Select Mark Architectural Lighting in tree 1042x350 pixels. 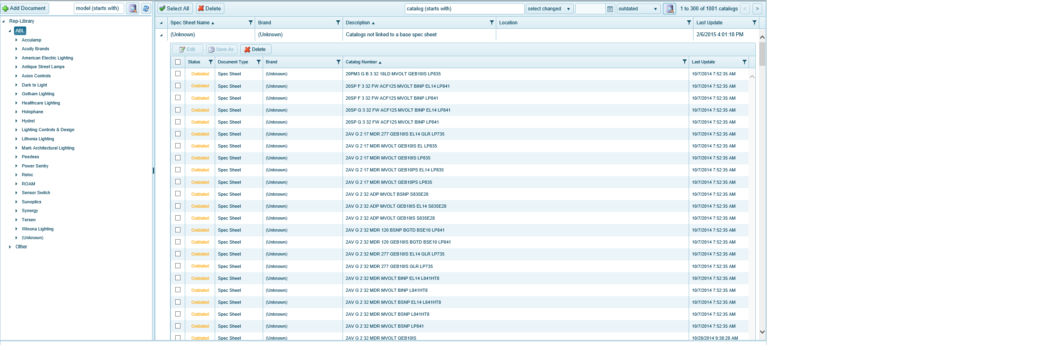pyautogui.click(x=48, y=148)
